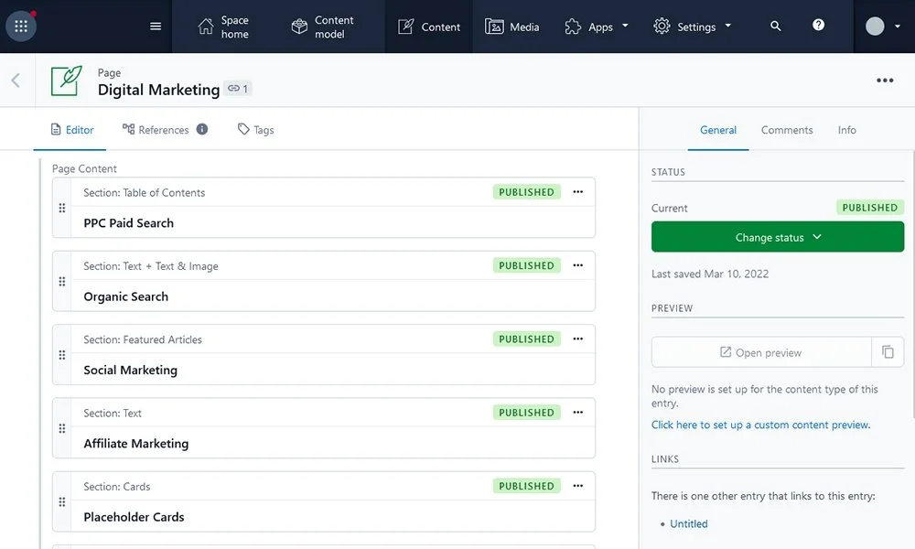Click the PUBLISHED badge of PPC Paid Search
Image resolution: width=915 pixels, height=549 pixels.
click(526, 192)
